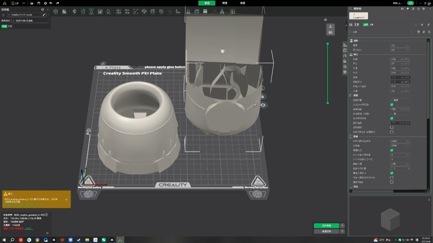This screenshot has width=433, height=243.
Task: Open the arrow beside the Slice plate button
Action: [342, 226]
